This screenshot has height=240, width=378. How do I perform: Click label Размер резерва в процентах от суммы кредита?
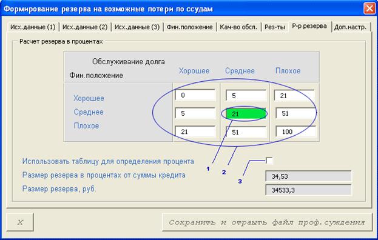[x=104, y=175]
